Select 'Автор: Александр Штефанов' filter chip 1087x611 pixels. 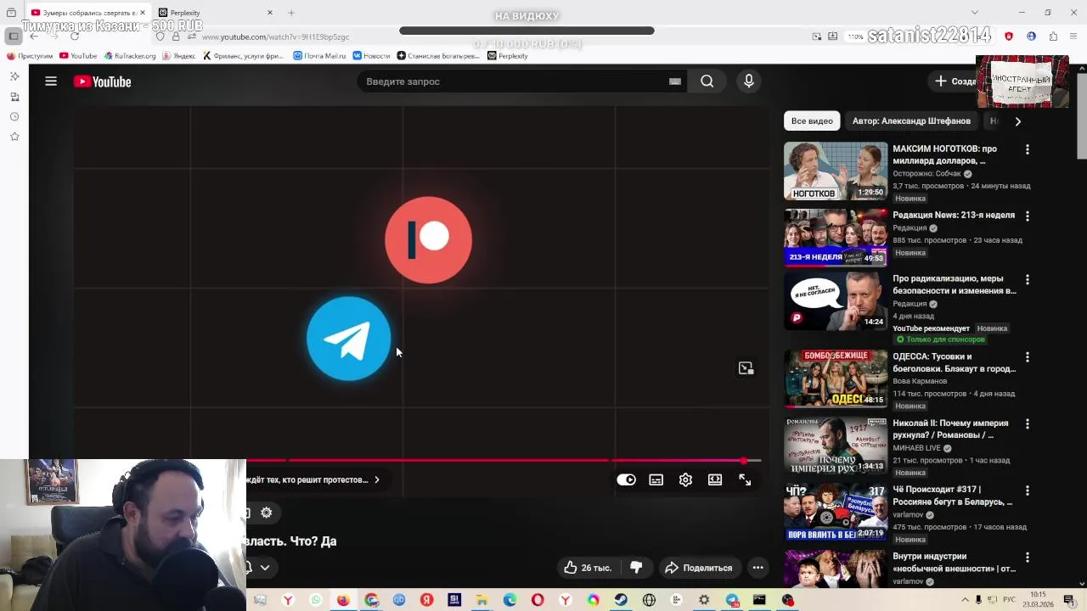point(911,121)
